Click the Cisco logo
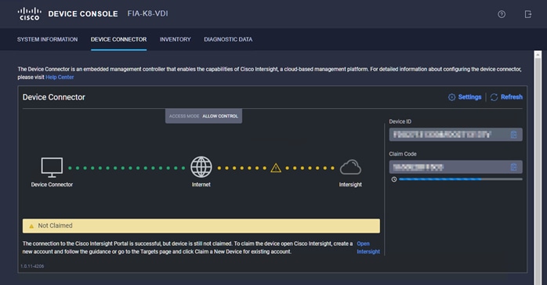The height and width of the screenshot is (285, 547). coord(29,14)
